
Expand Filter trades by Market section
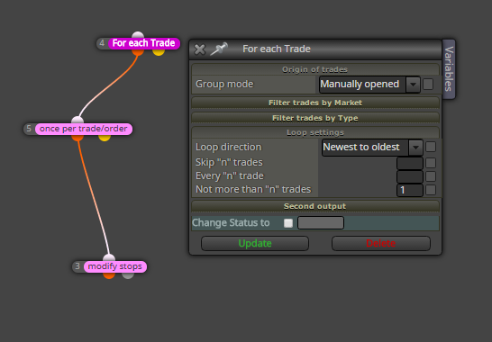pyautogui.click(x=315, y=103)
